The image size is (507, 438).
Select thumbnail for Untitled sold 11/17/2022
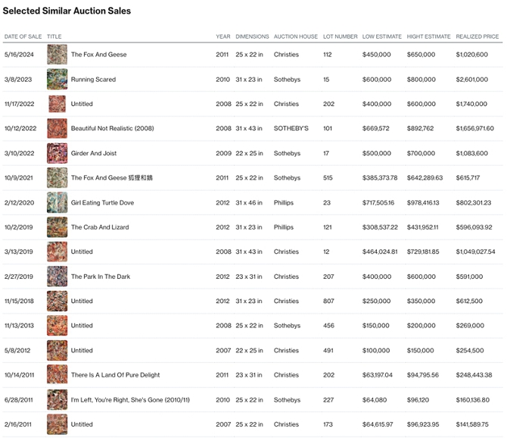pyautogui.click(x=57, y=104)
